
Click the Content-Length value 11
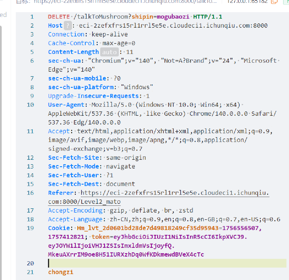[x=130, y=52]
